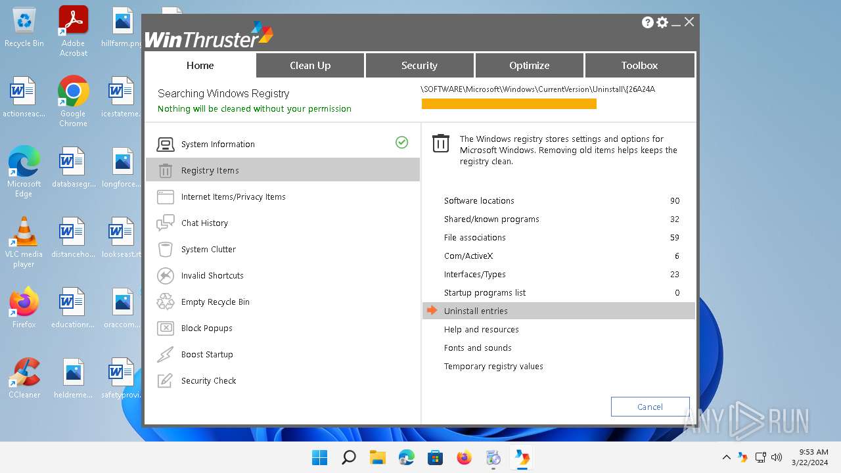Select the Invalid Shortcuts icon
841x473 pixels.
coord(166,276)
